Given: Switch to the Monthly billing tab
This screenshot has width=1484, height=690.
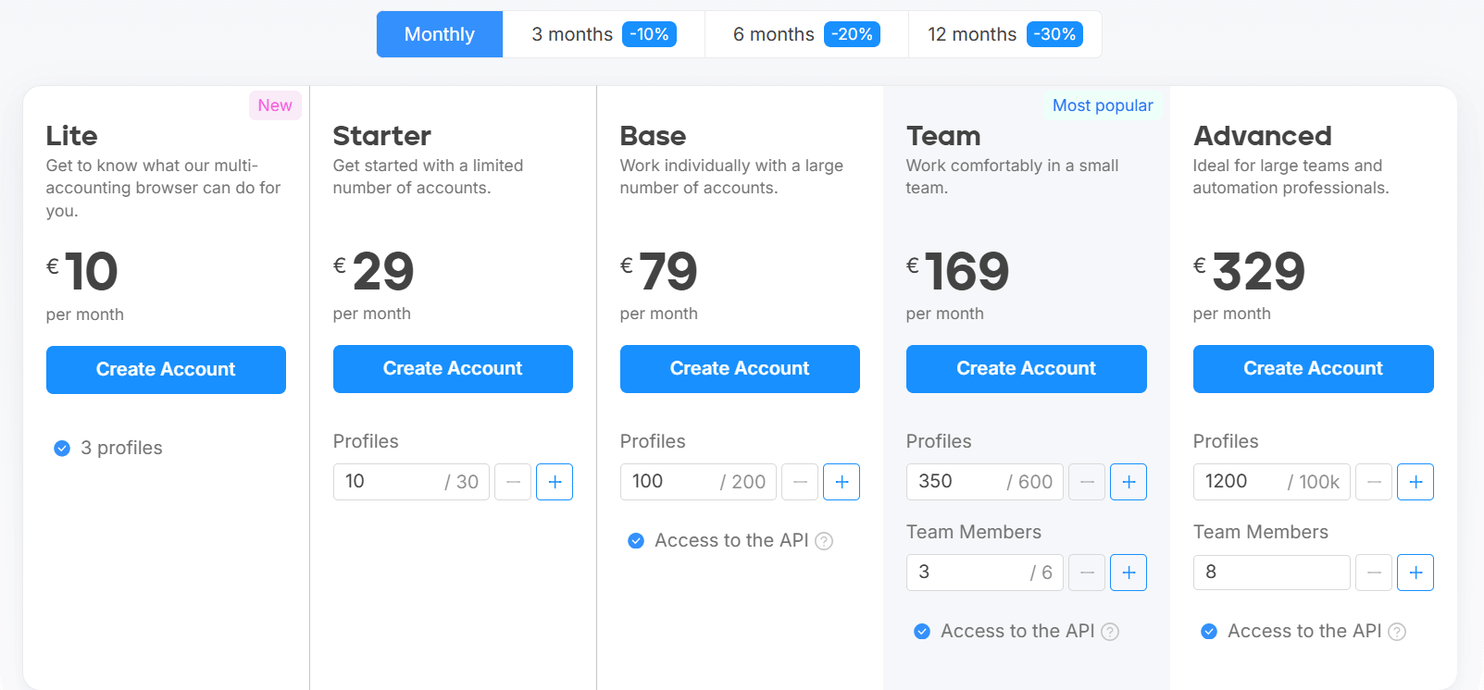Looking at the screenshot, I should point(439,33).
